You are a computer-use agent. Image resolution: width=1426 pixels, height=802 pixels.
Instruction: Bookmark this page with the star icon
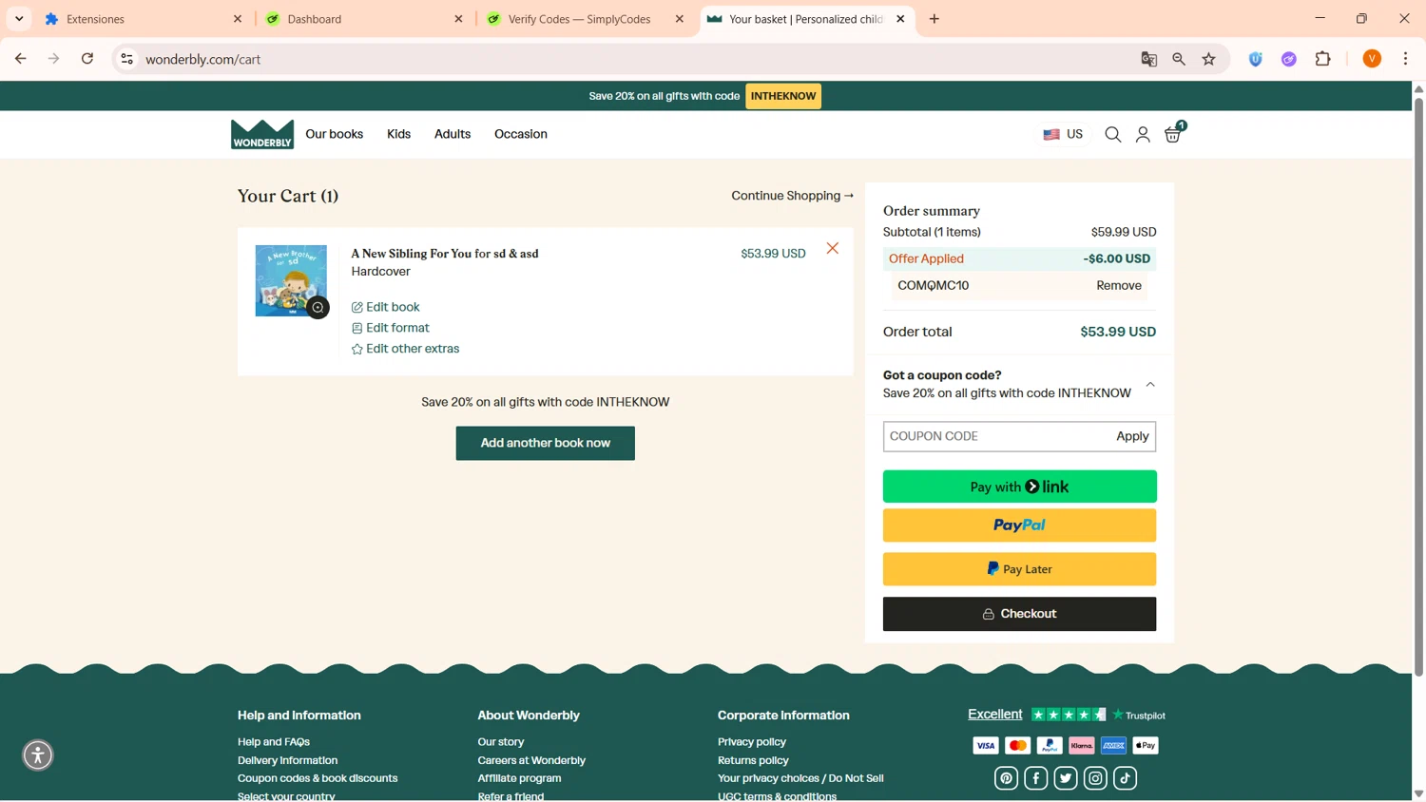tap(1209, 59)
